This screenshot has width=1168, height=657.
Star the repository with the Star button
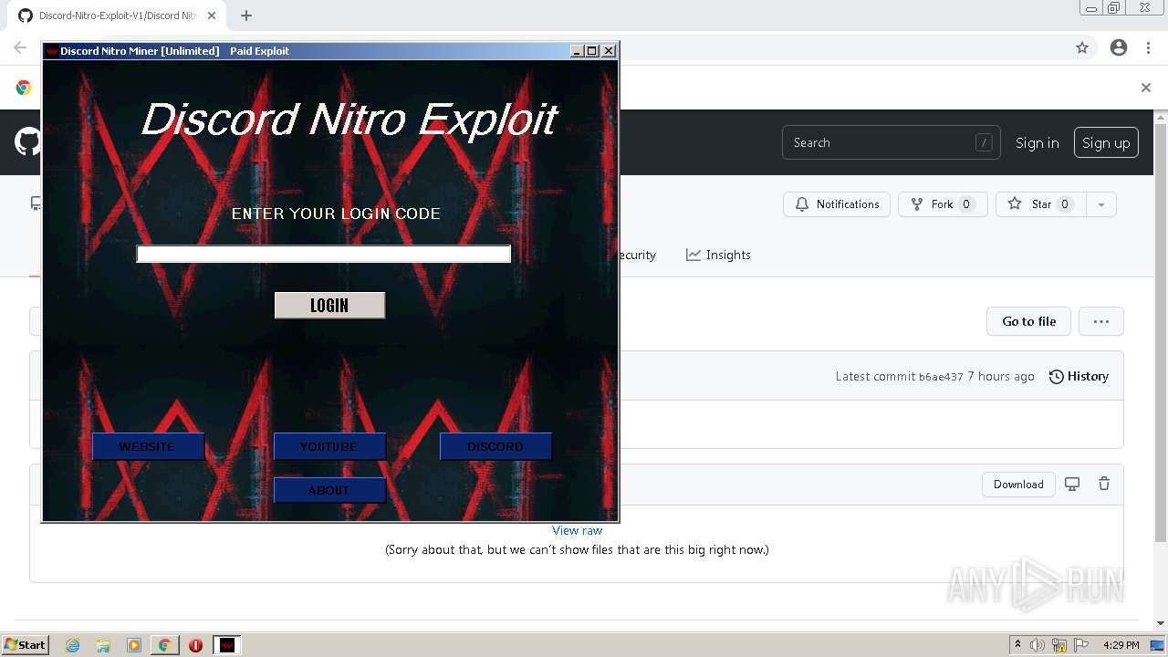pos(1039,204)
